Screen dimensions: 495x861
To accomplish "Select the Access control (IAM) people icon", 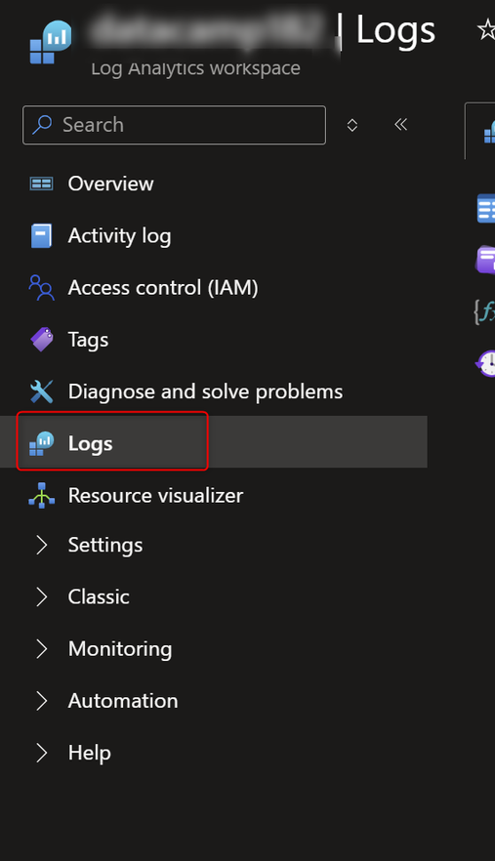I will pos(41,288).
